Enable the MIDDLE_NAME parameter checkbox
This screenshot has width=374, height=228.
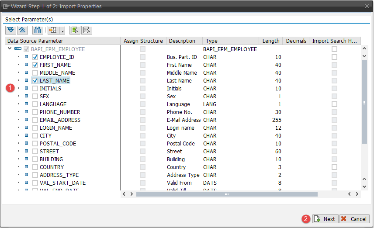click(x=35, y=73)
